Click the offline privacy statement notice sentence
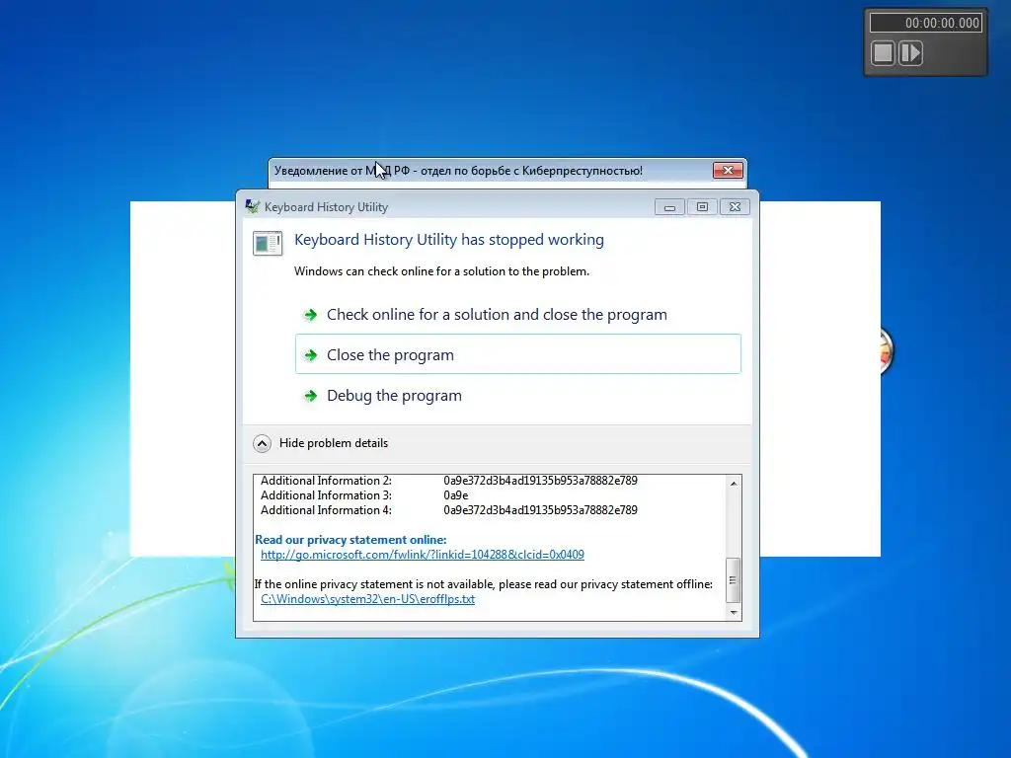The height and width of the screenshot is (758, 1011). click(484, 584)
